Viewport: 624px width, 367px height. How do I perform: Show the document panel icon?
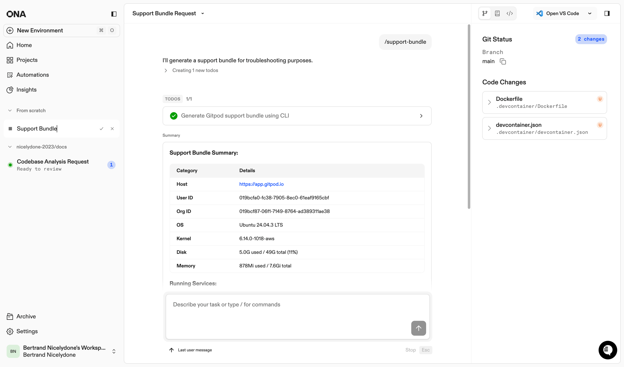pos(497,14)
